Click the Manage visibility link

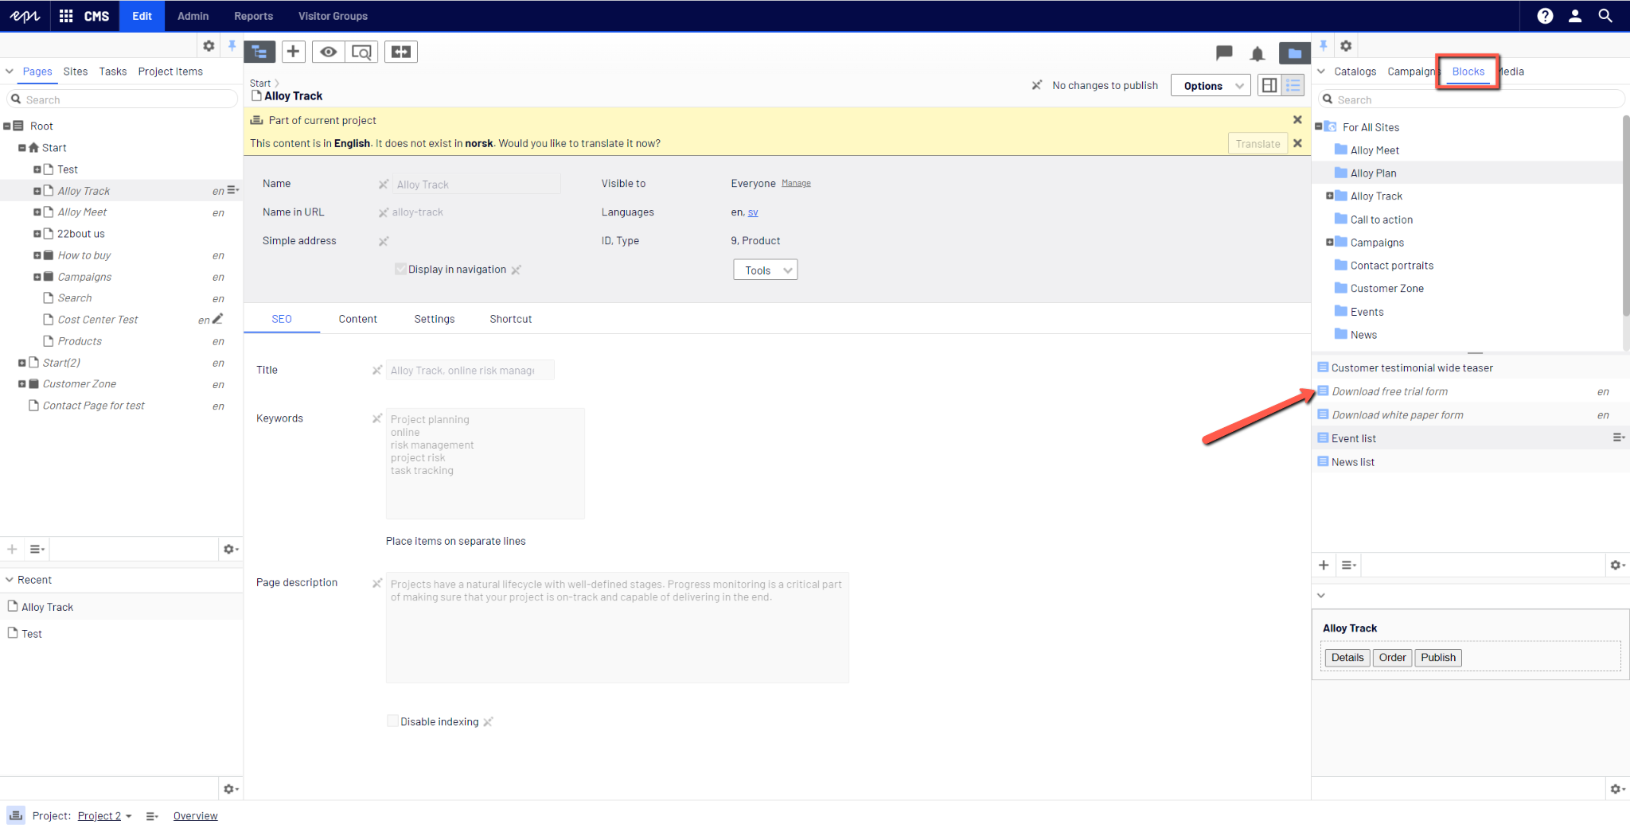[x=796, y=183]
